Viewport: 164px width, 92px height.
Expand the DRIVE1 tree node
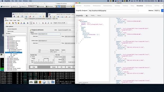click(x=6, y=38)
